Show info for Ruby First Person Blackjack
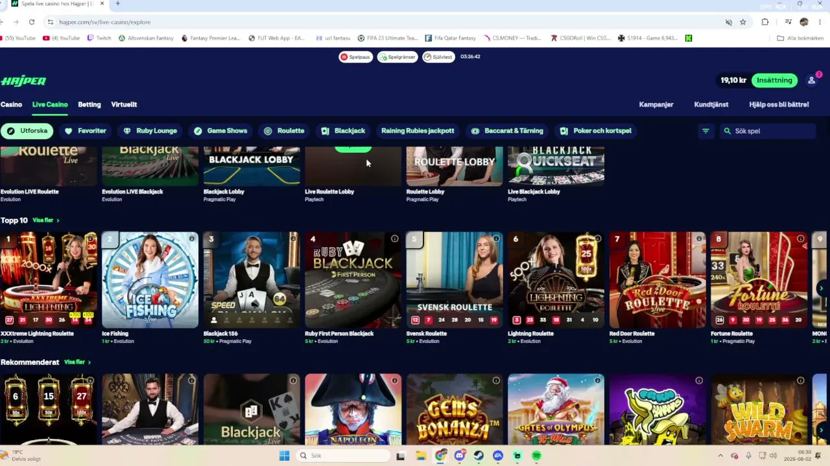Screen dimensions: 830x466 394,239
